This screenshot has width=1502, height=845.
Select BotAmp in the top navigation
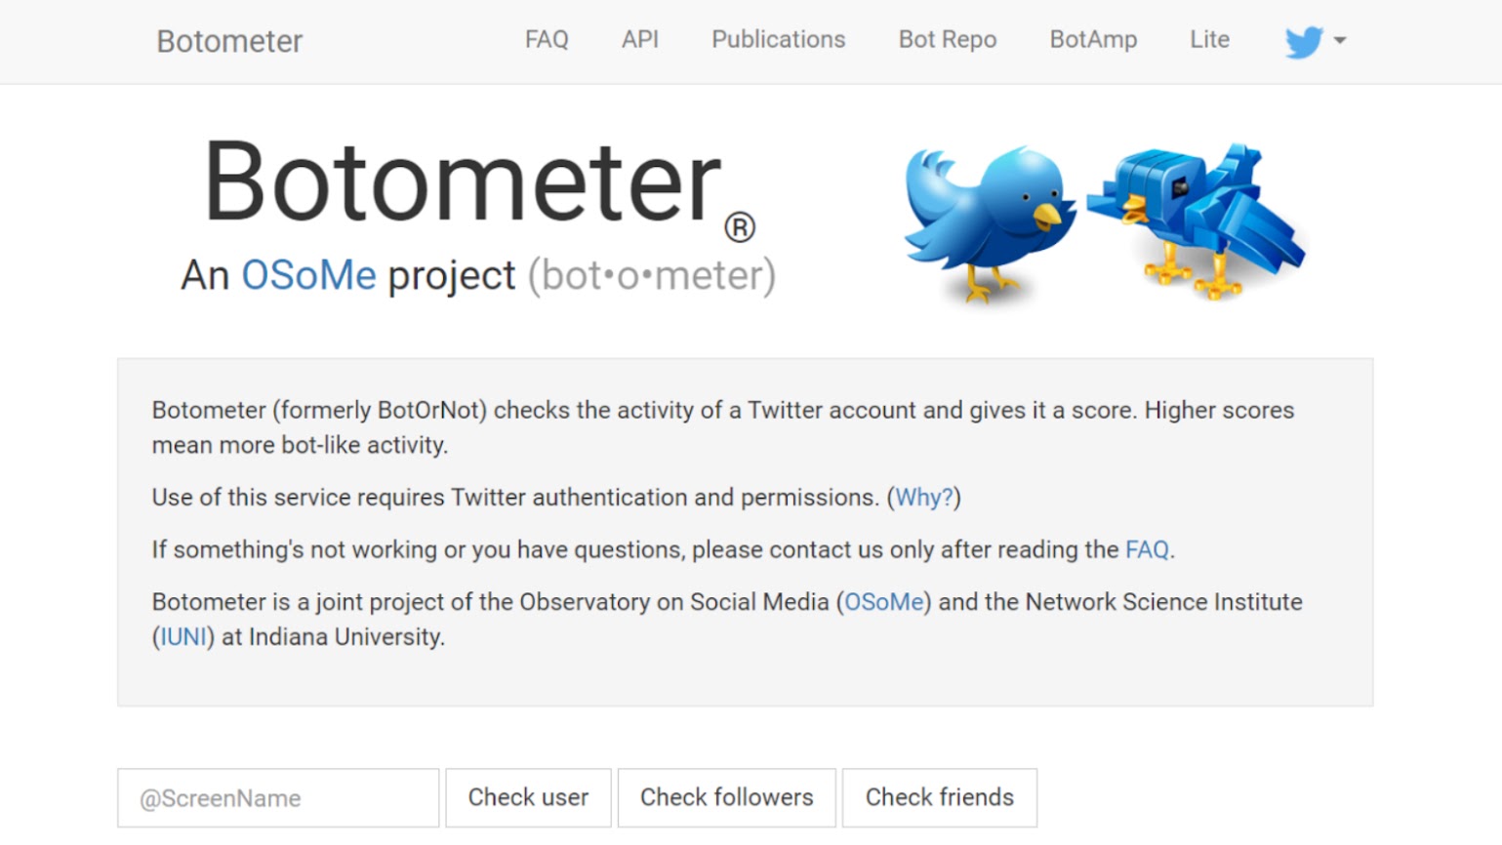pyautogui.click(x=1093, y=40)
